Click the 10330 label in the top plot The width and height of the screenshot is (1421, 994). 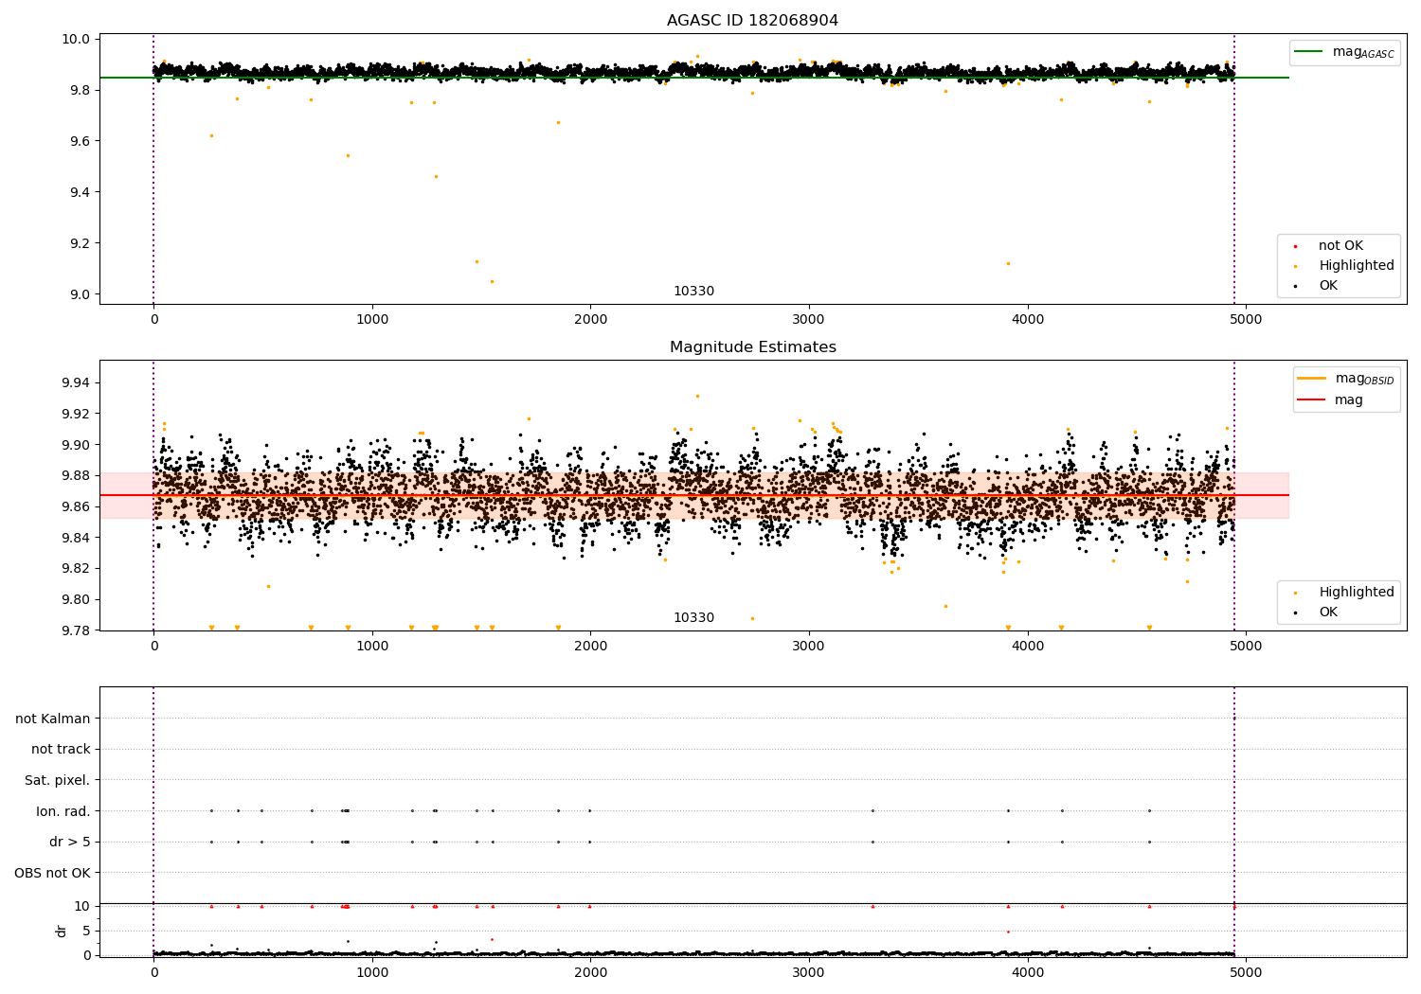click(693, 292)
